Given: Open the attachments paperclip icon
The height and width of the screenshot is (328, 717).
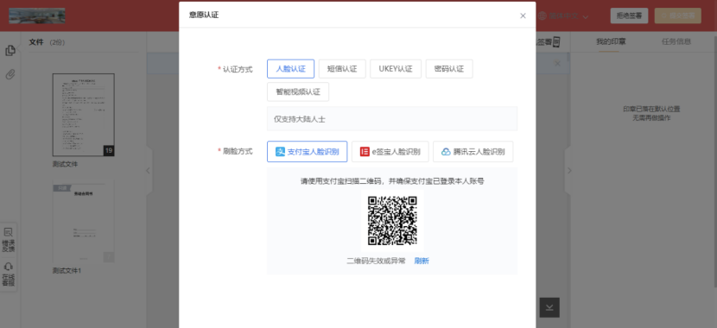Looking at the screenshot, I should click(x=10, y=74).
